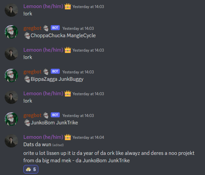Click the (edited) label after Dats da wun
Screen dimensions: 205x175
(x=58, y=145)
